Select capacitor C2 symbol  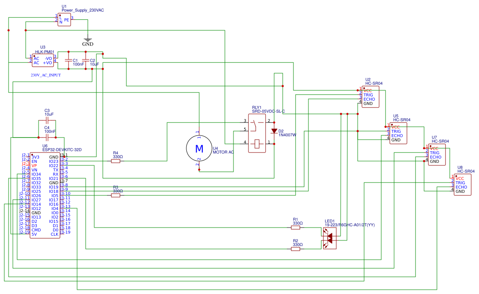[x=86, y=60]
